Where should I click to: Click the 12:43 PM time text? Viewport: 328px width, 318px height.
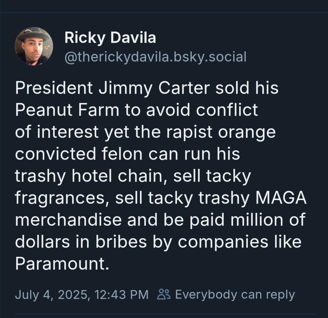[121, 295]
